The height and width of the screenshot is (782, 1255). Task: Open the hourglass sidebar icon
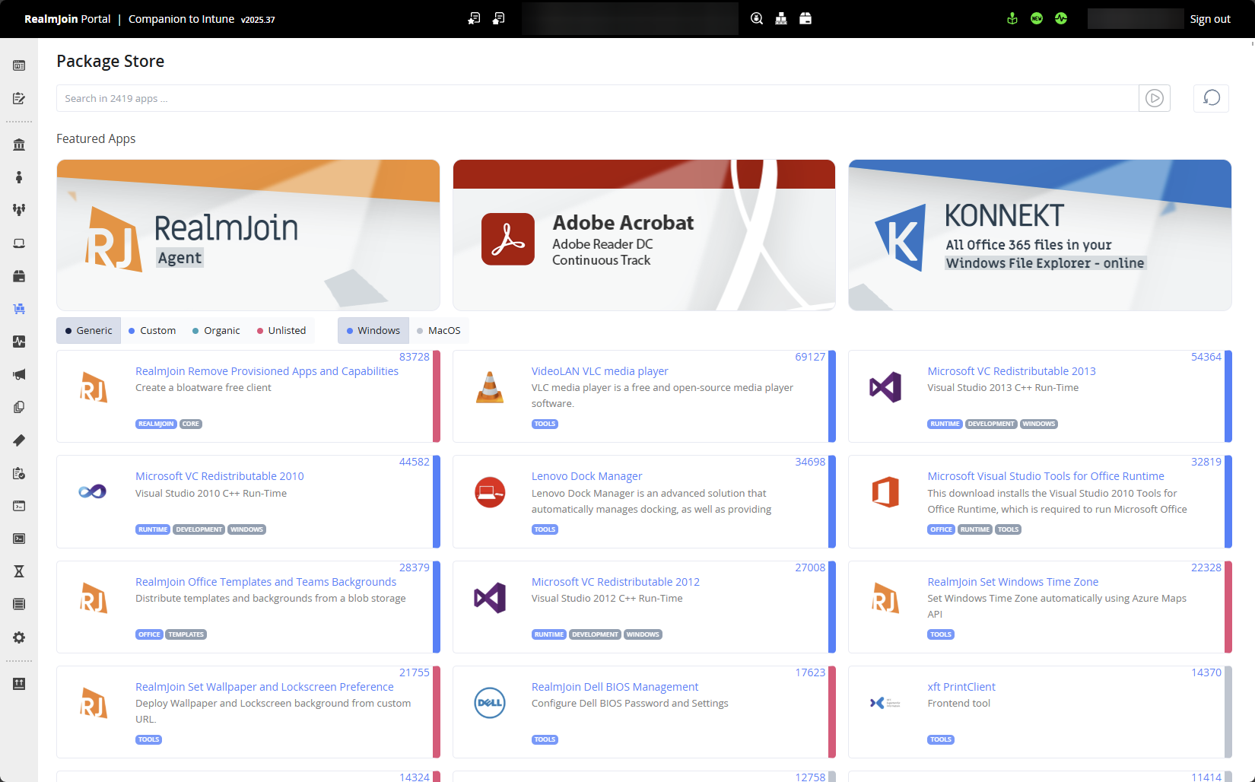[19, 571]
